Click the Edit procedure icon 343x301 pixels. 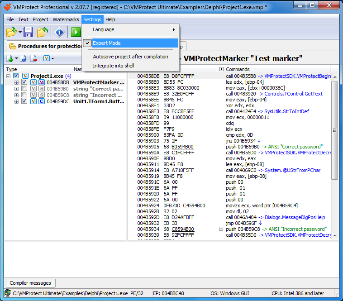[23, 58]
